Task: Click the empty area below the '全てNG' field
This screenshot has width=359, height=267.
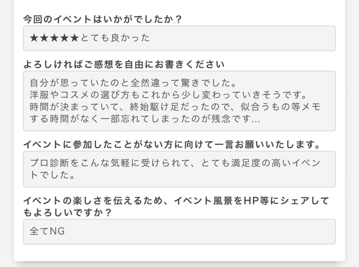Action: [x=179, y=253]
